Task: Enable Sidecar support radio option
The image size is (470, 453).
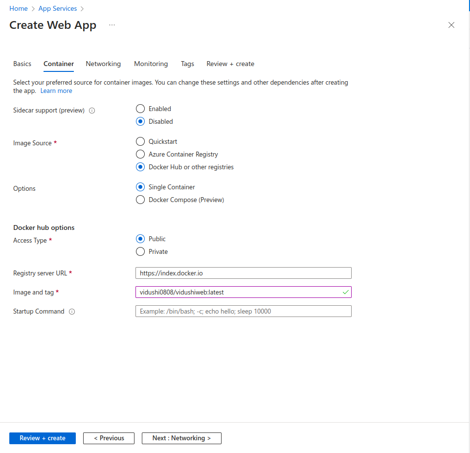Action: click(140, 109)
